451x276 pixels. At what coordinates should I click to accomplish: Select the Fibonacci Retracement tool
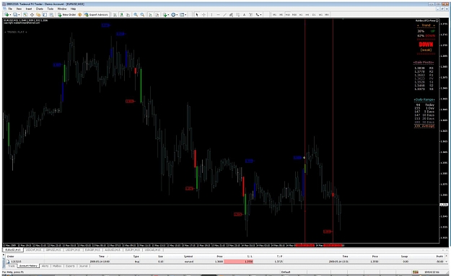(238, 14)
